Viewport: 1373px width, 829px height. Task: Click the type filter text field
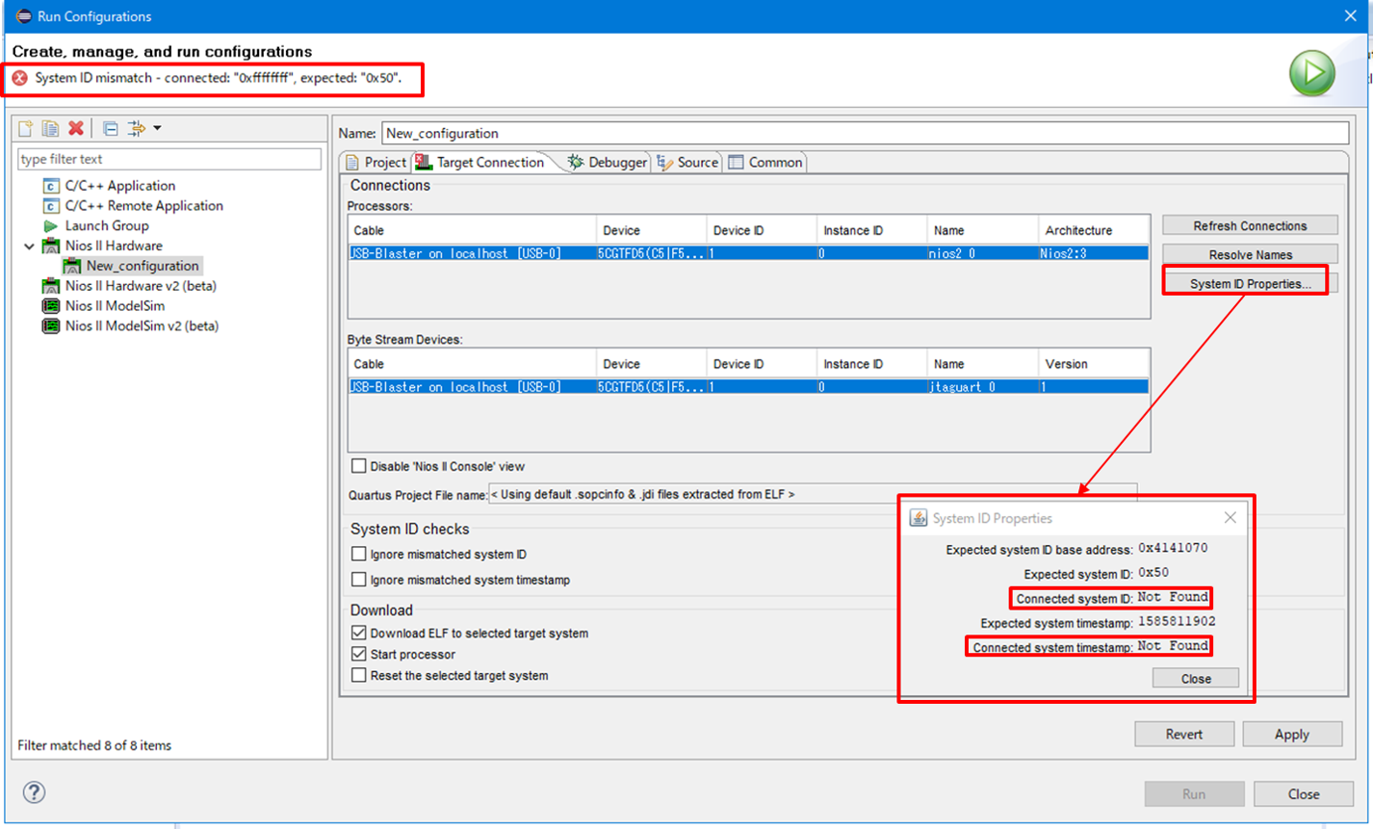169,159
